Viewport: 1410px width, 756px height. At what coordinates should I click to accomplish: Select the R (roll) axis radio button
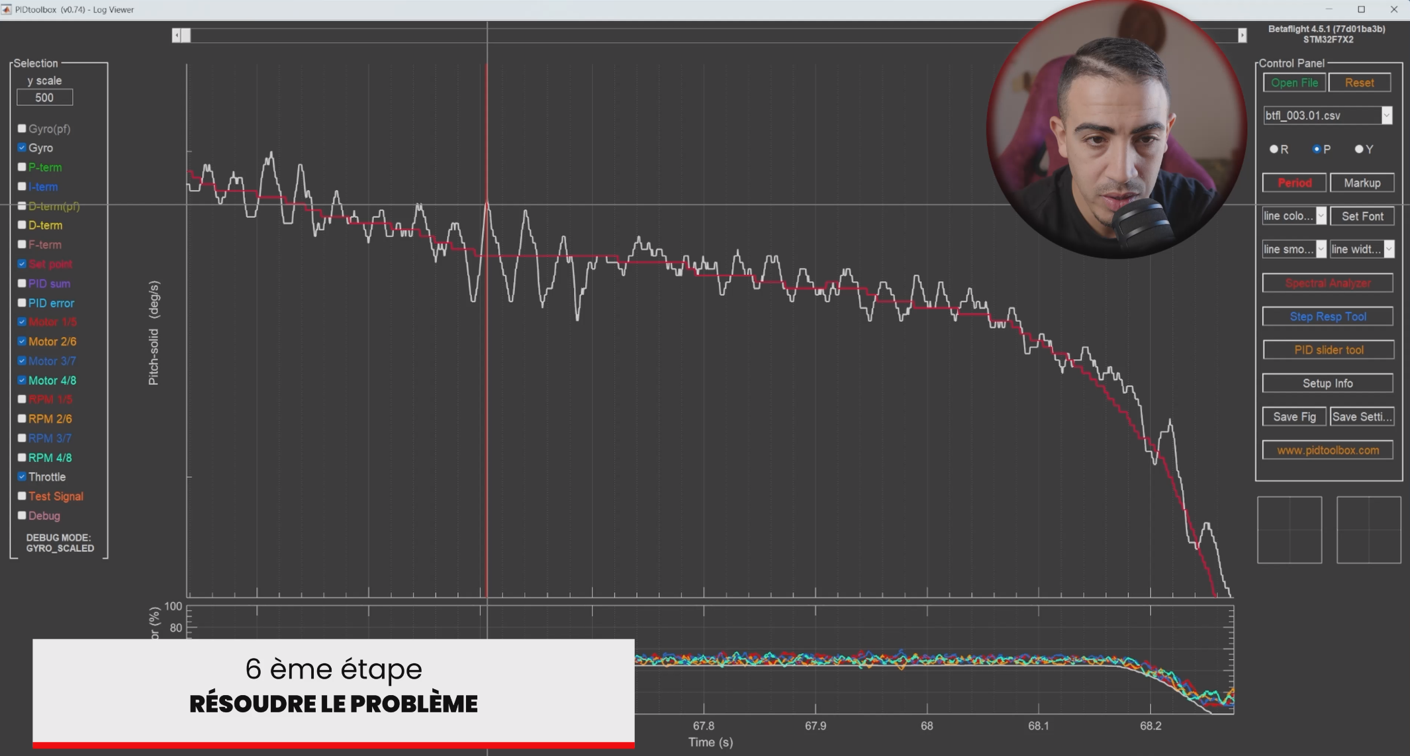[x=1274, y=149]
